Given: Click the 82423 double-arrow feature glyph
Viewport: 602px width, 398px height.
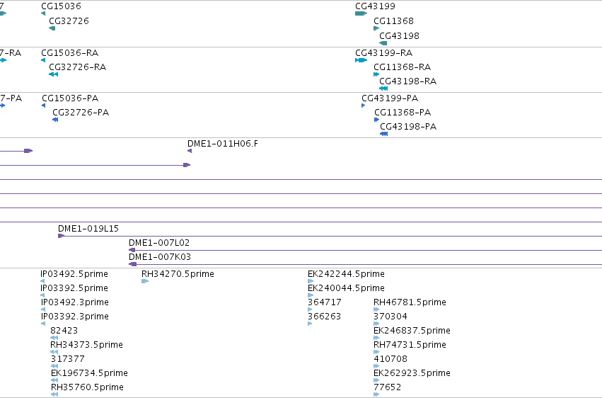Looking at the screenshot, I should 54,338.
